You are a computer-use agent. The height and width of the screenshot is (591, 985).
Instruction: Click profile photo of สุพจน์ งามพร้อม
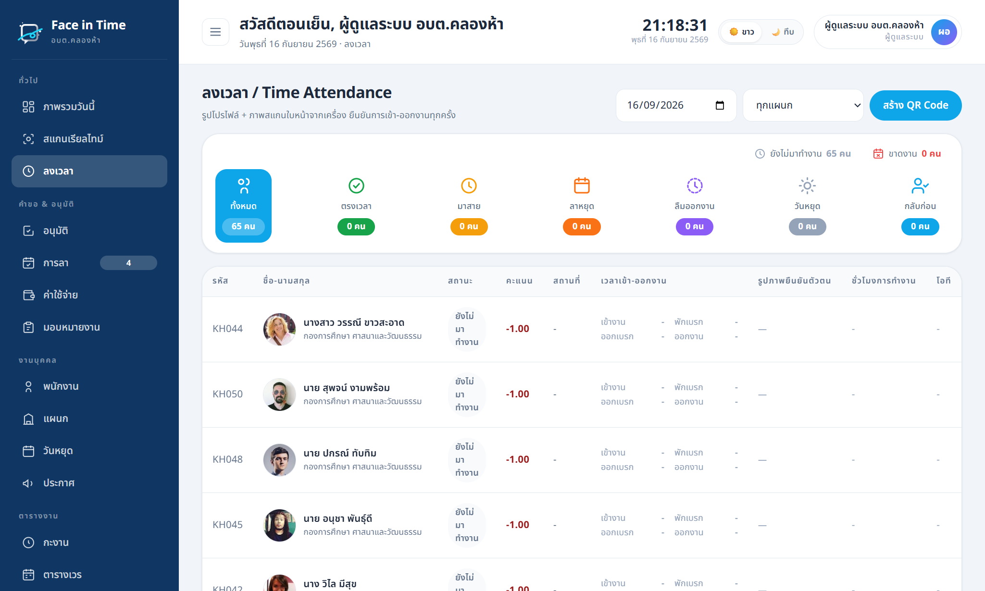279,394
